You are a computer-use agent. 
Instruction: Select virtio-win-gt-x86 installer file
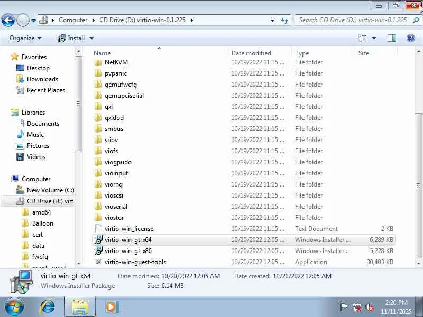point(128,250)
